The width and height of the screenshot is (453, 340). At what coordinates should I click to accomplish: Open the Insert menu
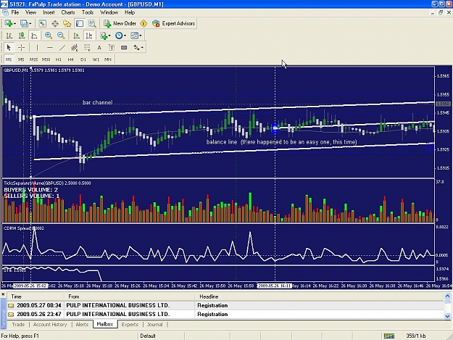pyautogui.click(x=49, y=12)
